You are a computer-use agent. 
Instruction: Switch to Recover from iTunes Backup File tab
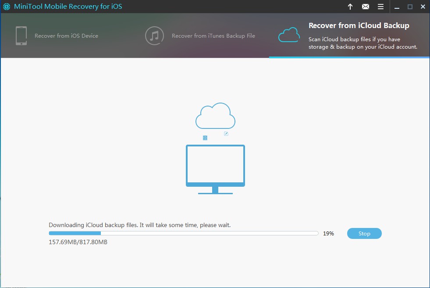[x=213, y=36]
